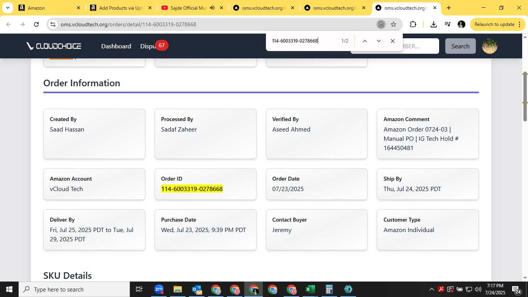The image size is (528, 297).
Task: Click Order Date value 07/23/2025
Action: click(288, 189)
